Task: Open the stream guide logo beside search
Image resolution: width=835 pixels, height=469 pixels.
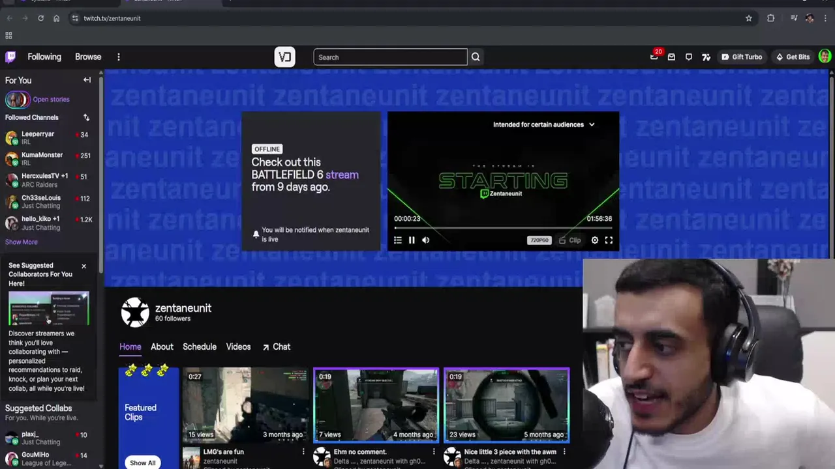Action: tap(284, 57)
